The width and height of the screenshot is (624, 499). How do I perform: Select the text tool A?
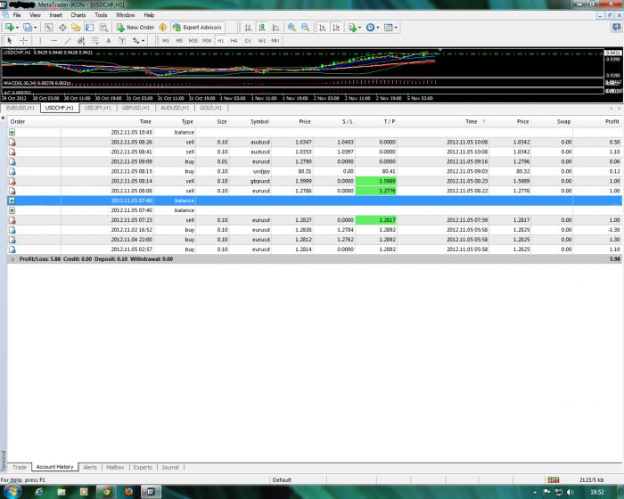click(x=108, y=41)
